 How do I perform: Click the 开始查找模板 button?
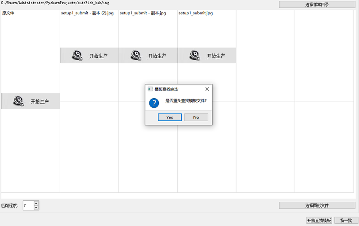[x=319, y=221]
